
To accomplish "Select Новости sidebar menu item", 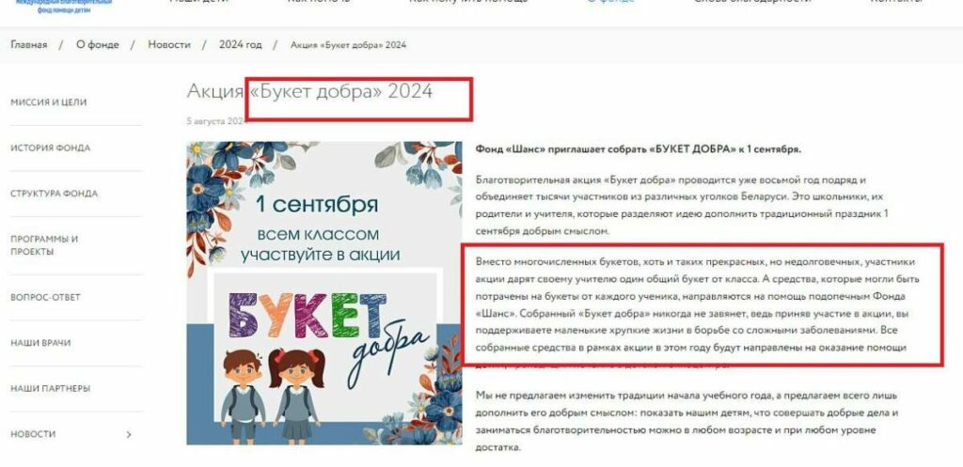I will point(33,434).
